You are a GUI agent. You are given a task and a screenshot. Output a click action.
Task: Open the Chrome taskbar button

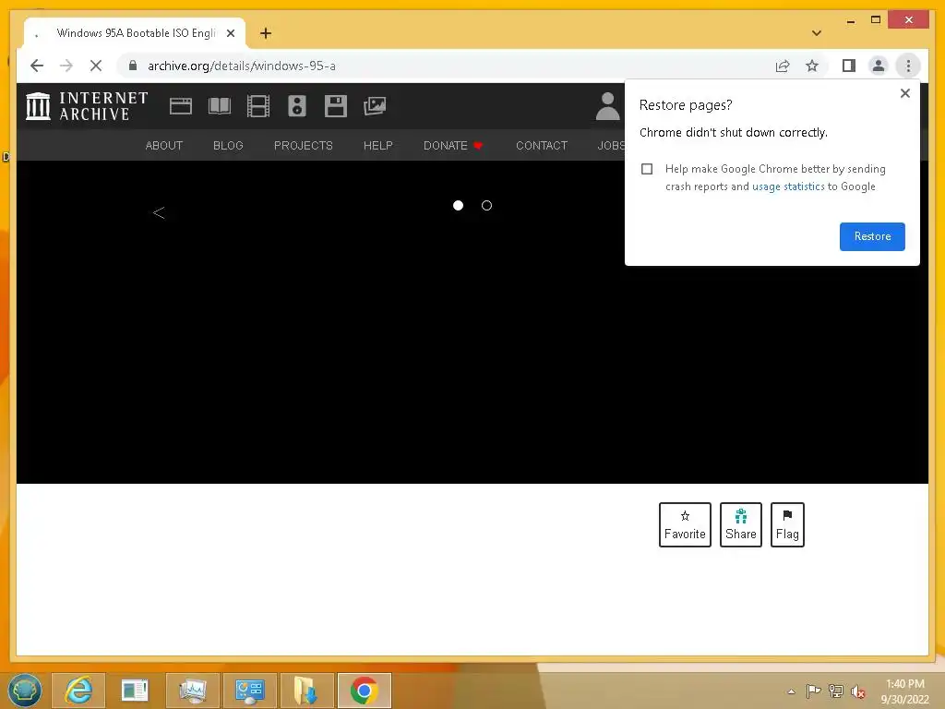(x=365, y=691)
